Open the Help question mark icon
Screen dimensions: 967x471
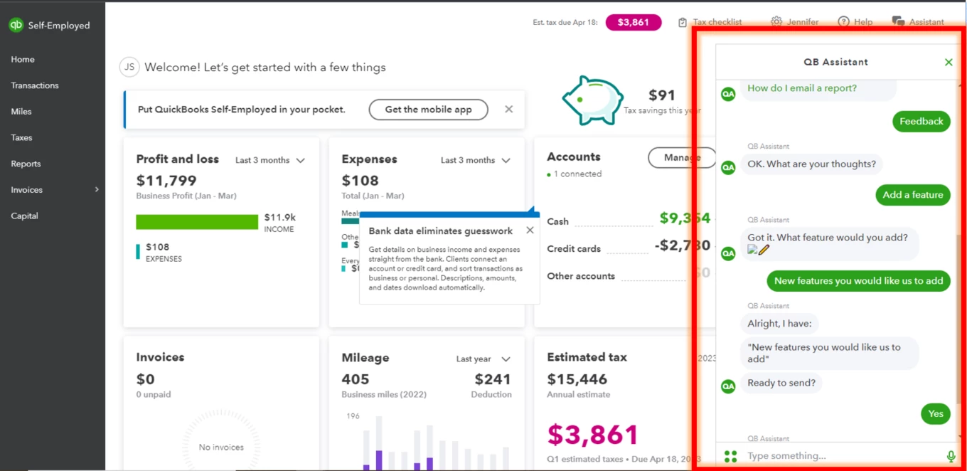pos(843,22)
